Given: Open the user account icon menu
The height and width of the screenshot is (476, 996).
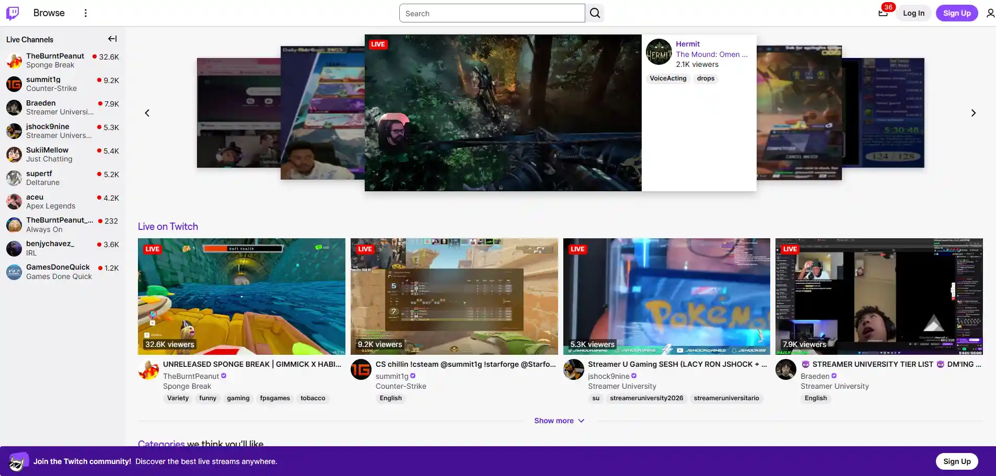Looking at the screenshot, I should click(x=990, y=13).
